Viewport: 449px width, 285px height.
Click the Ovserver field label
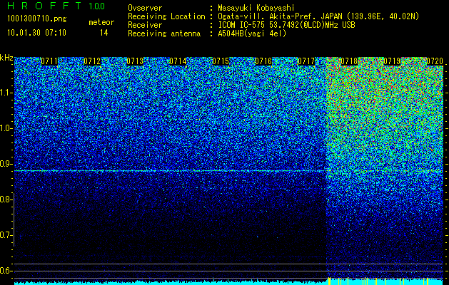point(145,9)
